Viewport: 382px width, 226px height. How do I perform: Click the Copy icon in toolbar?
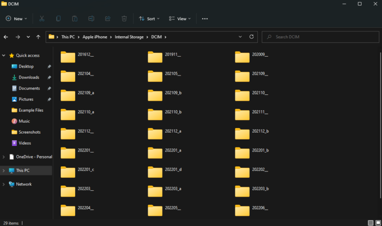click(x=58, y=18)
